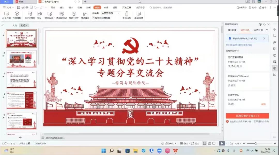Switch to 图片处理 tab in side panel
The width and height of the screenshot is (279, 155).
232,30
